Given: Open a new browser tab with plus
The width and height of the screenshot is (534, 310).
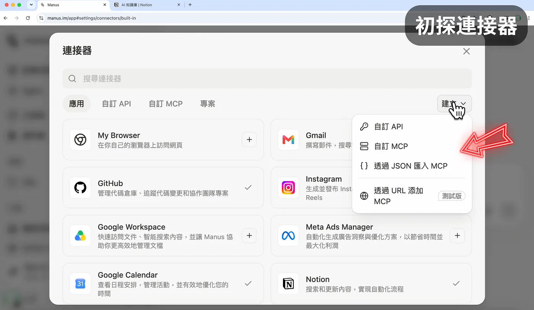Looking at the screenshot, I should (x=190, y=5).
